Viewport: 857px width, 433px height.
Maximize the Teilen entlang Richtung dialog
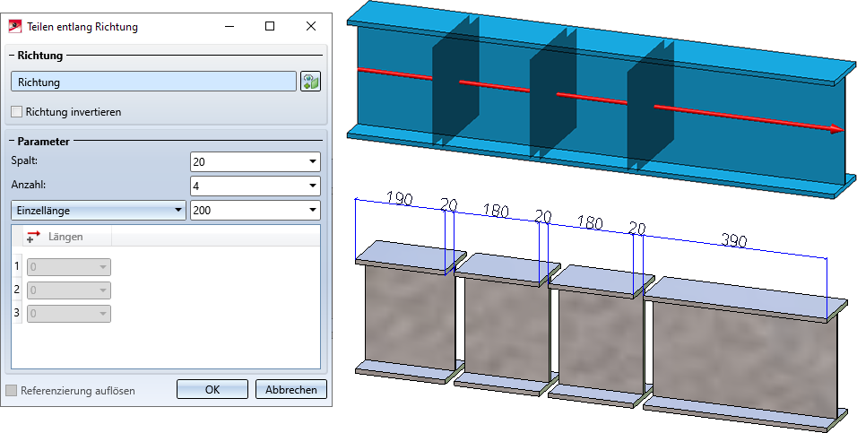point(270,26)
